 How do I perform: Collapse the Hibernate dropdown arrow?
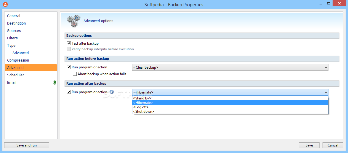[x=326, y=92]
